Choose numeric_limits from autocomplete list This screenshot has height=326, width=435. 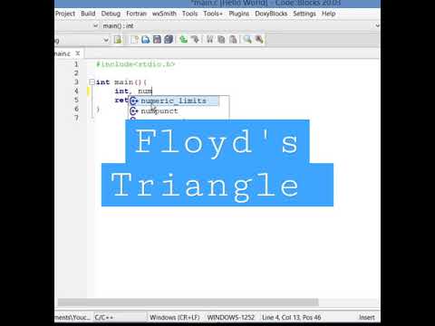click(x=174, y=101)
